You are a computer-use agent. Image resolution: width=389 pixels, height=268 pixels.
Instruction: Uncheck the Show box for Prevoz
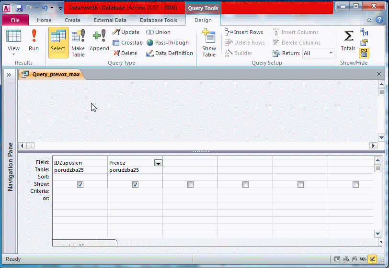(x=135, y=184)
